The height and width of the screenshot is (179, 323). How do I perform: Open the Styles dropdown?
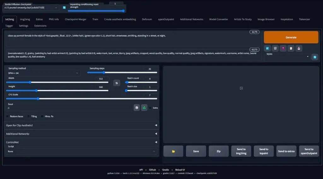click(287, 57)
